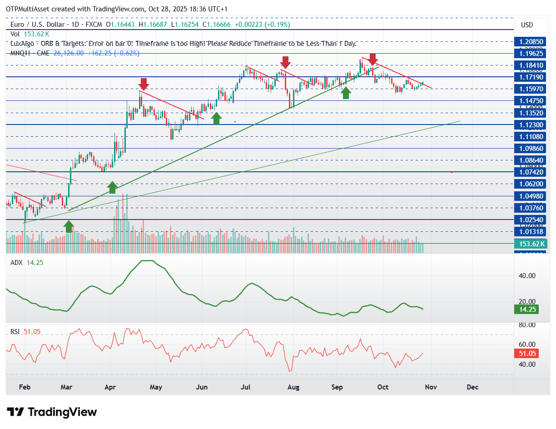Click the green 153.62 K volume axis tag

coord(531,244)
